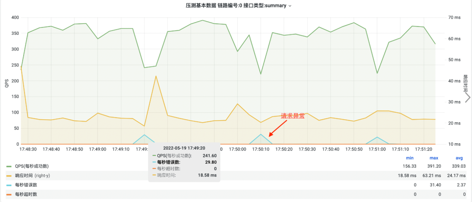472x202 pixels.
Task: Click the yellow 响应时间 legend color swatch
Action: click(9, 175)
